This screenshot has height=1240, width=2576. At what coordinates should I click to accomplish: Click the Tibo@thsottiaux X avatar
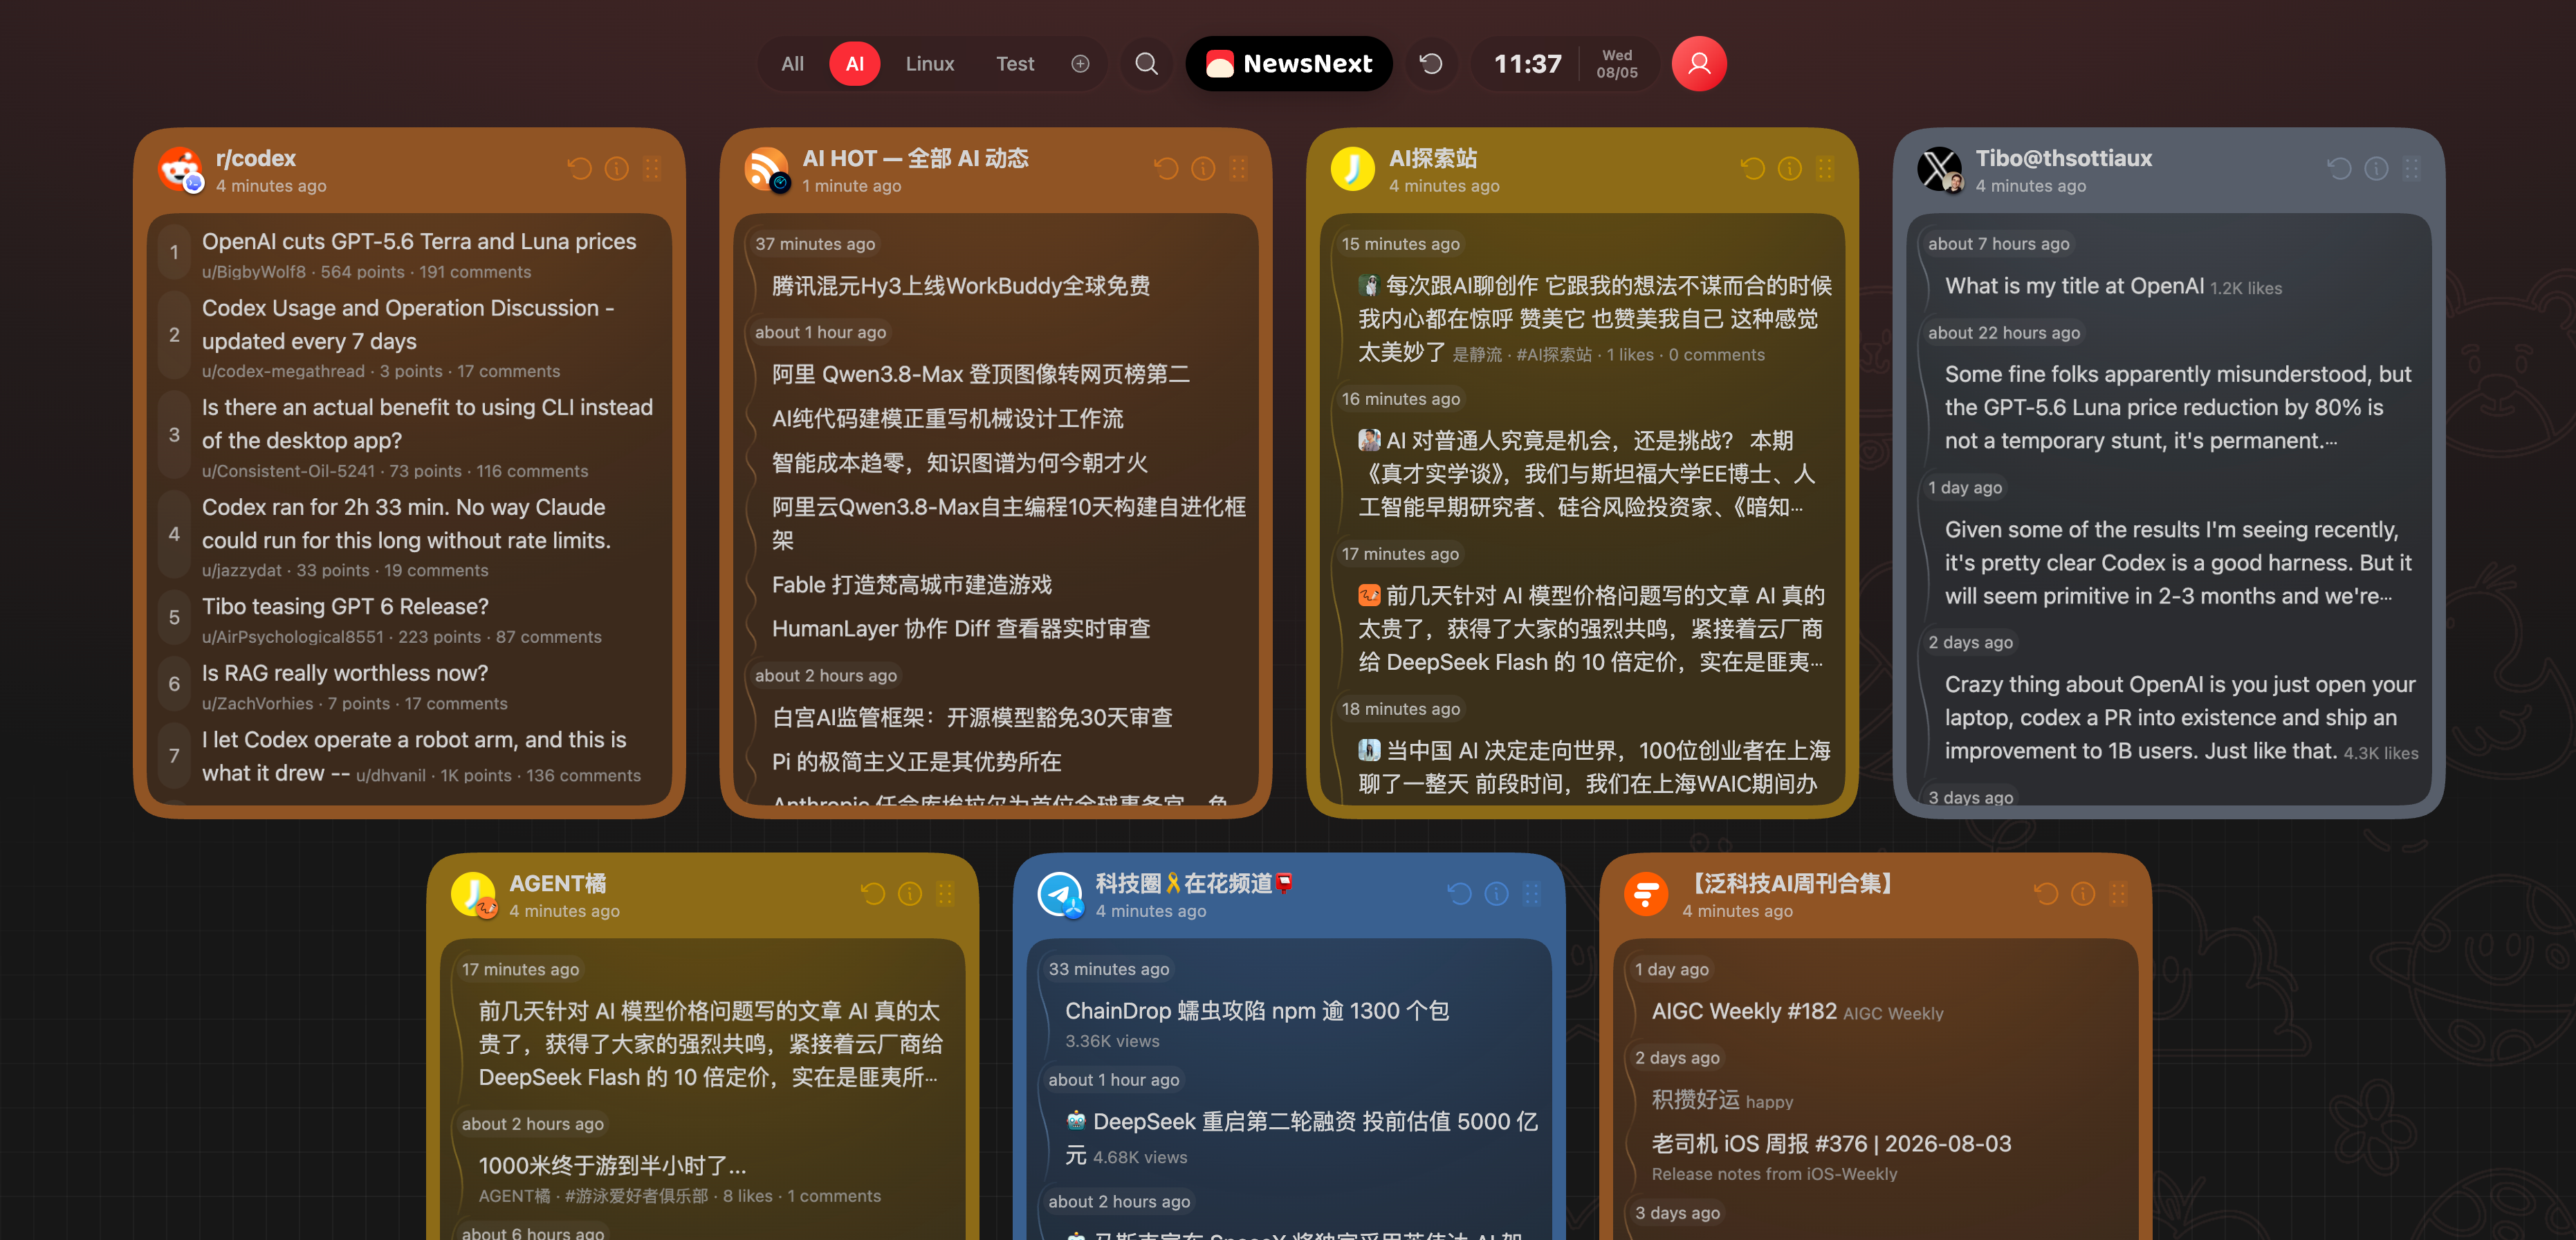[x=1941, y=170]
